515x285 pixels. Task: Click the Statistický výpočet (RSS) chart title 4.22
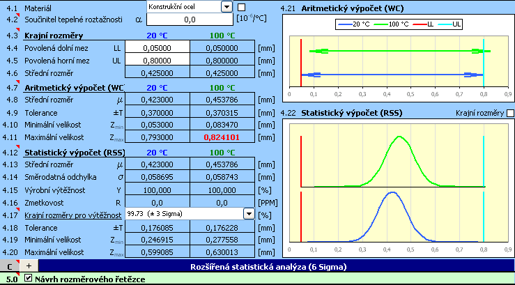point(352,114)
